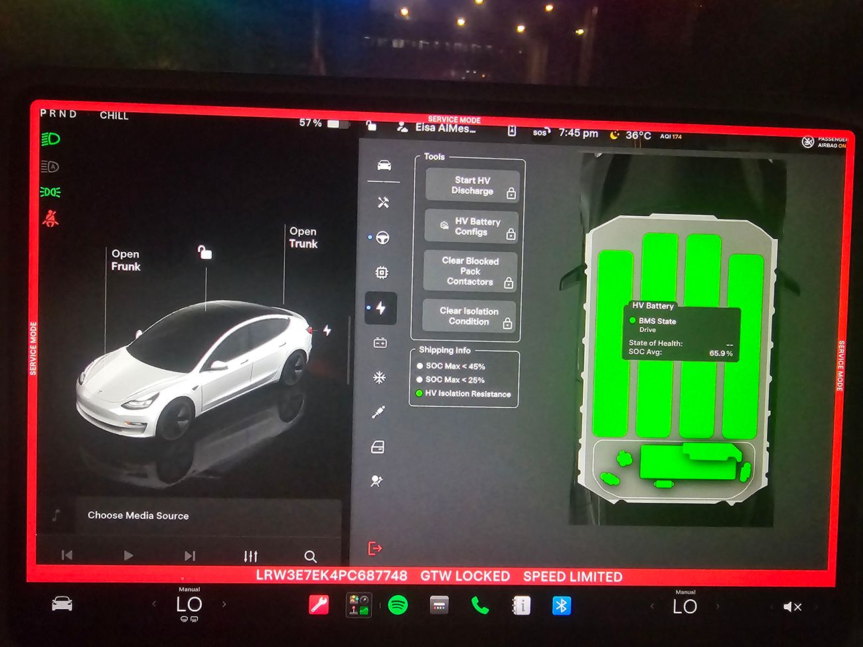Open the crossed tools section in sidebar
Viewport: 863px width, 647px height.
click(x=383, y=202)
